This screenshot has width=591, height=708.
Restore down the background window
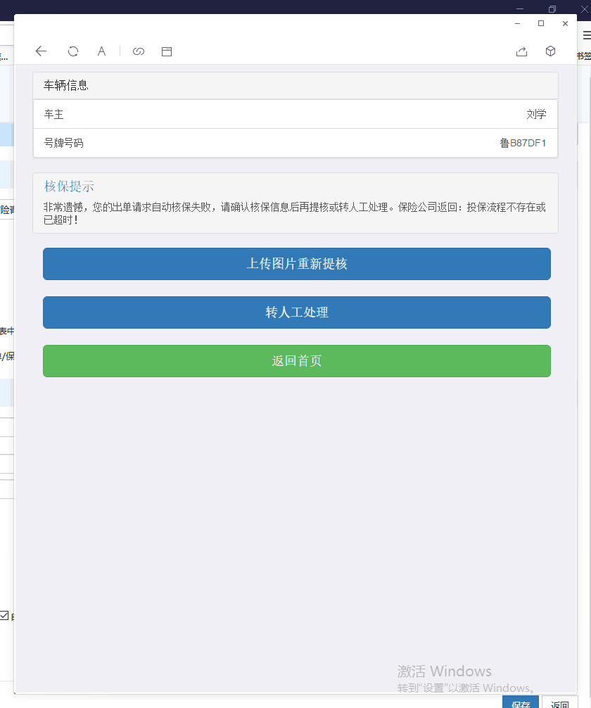(x=552, y=9)
